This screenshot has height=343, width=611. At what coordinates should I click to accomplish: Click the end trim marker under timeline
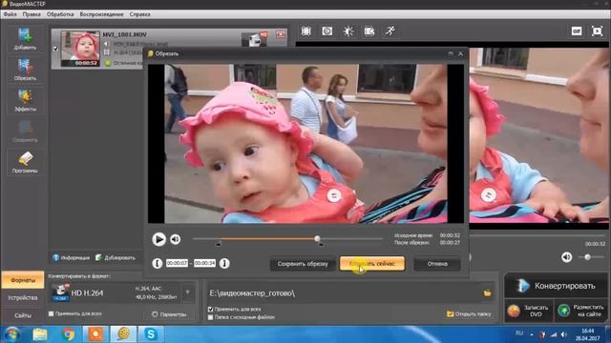point(321,244)
